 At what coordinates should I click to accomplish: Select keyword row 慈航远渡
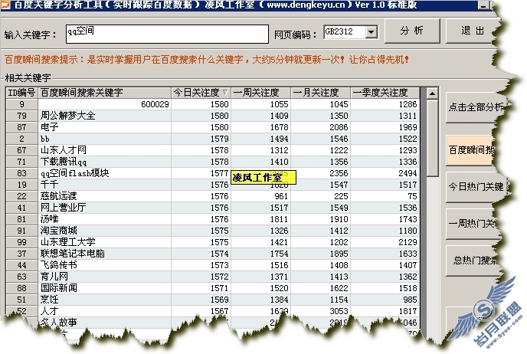(x=212, y=196)
